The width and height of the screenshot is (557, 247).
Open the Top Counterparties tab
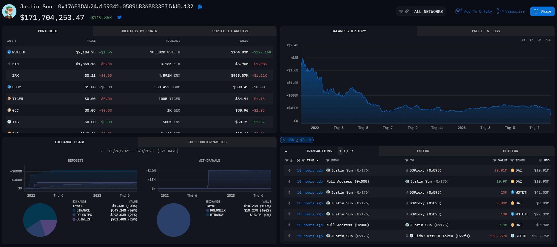click(x=207, y=142)
